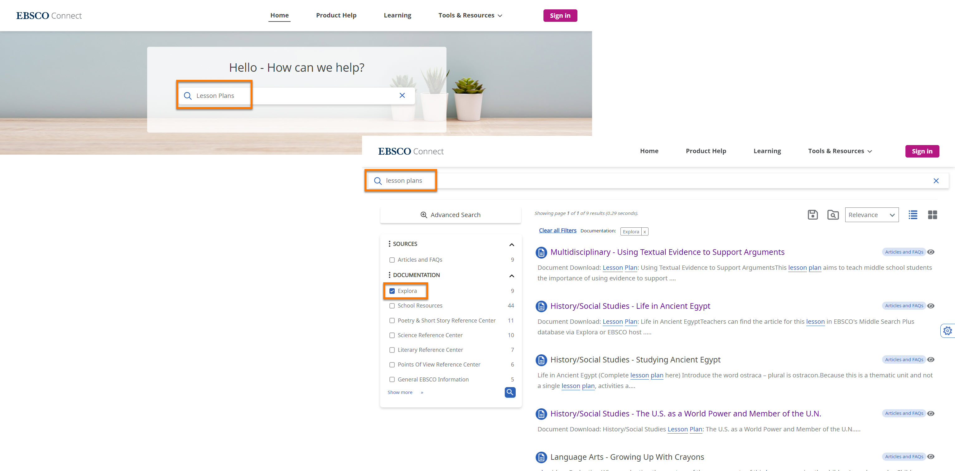The width and height of the screenshot is (955, 471).
Task: Open History/Social Studies - Studying Ancient Egypt
Action: 635,360
